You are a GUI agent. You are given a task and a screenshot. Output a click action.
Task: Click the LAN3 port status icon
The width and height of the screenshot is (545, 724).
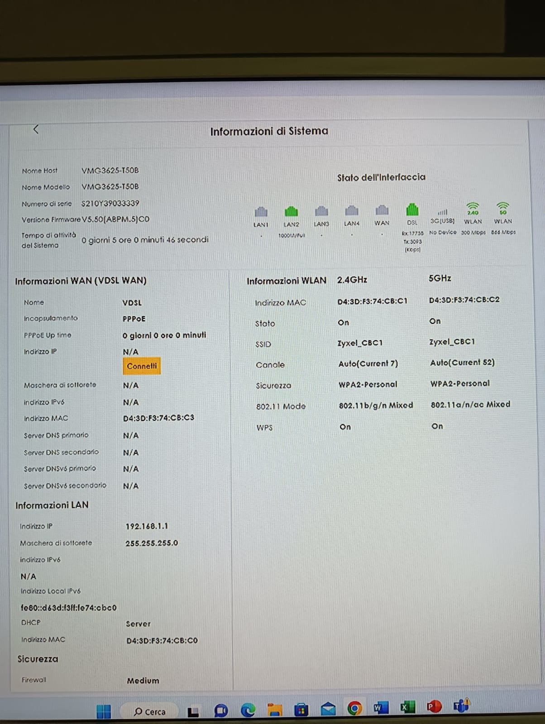click(321, 211)
